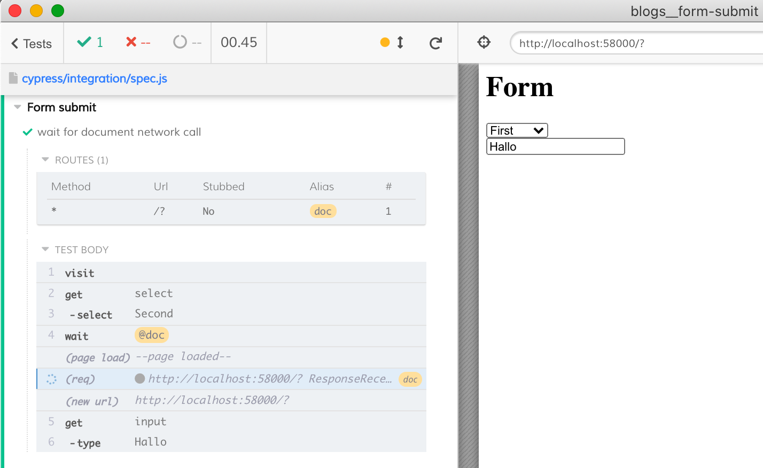Open the selector playground crosshair icon
763x468 pixels.
click(484, 42)
